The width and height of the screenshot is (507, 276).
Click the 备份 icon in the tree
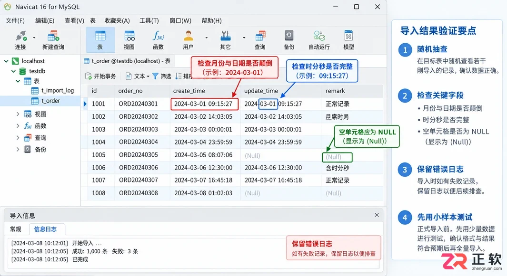click(28, 150)
